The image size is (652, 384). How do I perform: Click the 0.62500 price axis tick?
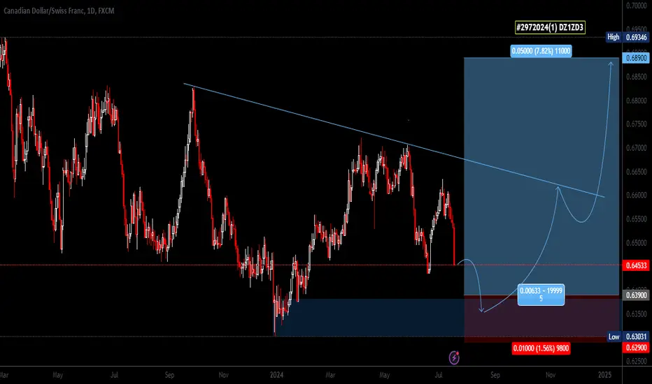click(x=637, y=361)
